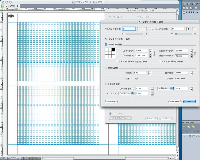Toggle the プレビュー checkbox

[110, 113]
